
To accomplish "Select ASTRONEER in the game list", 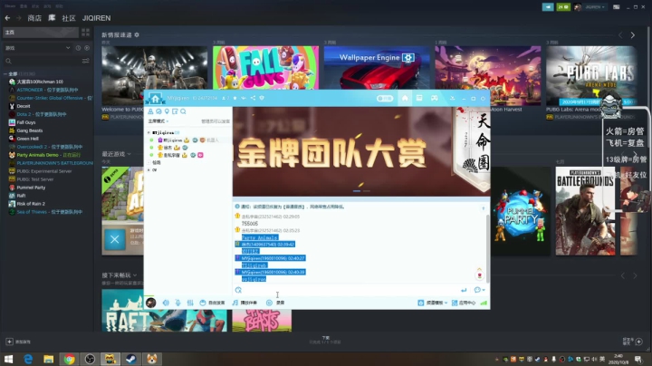I will [x=47, y=90].
